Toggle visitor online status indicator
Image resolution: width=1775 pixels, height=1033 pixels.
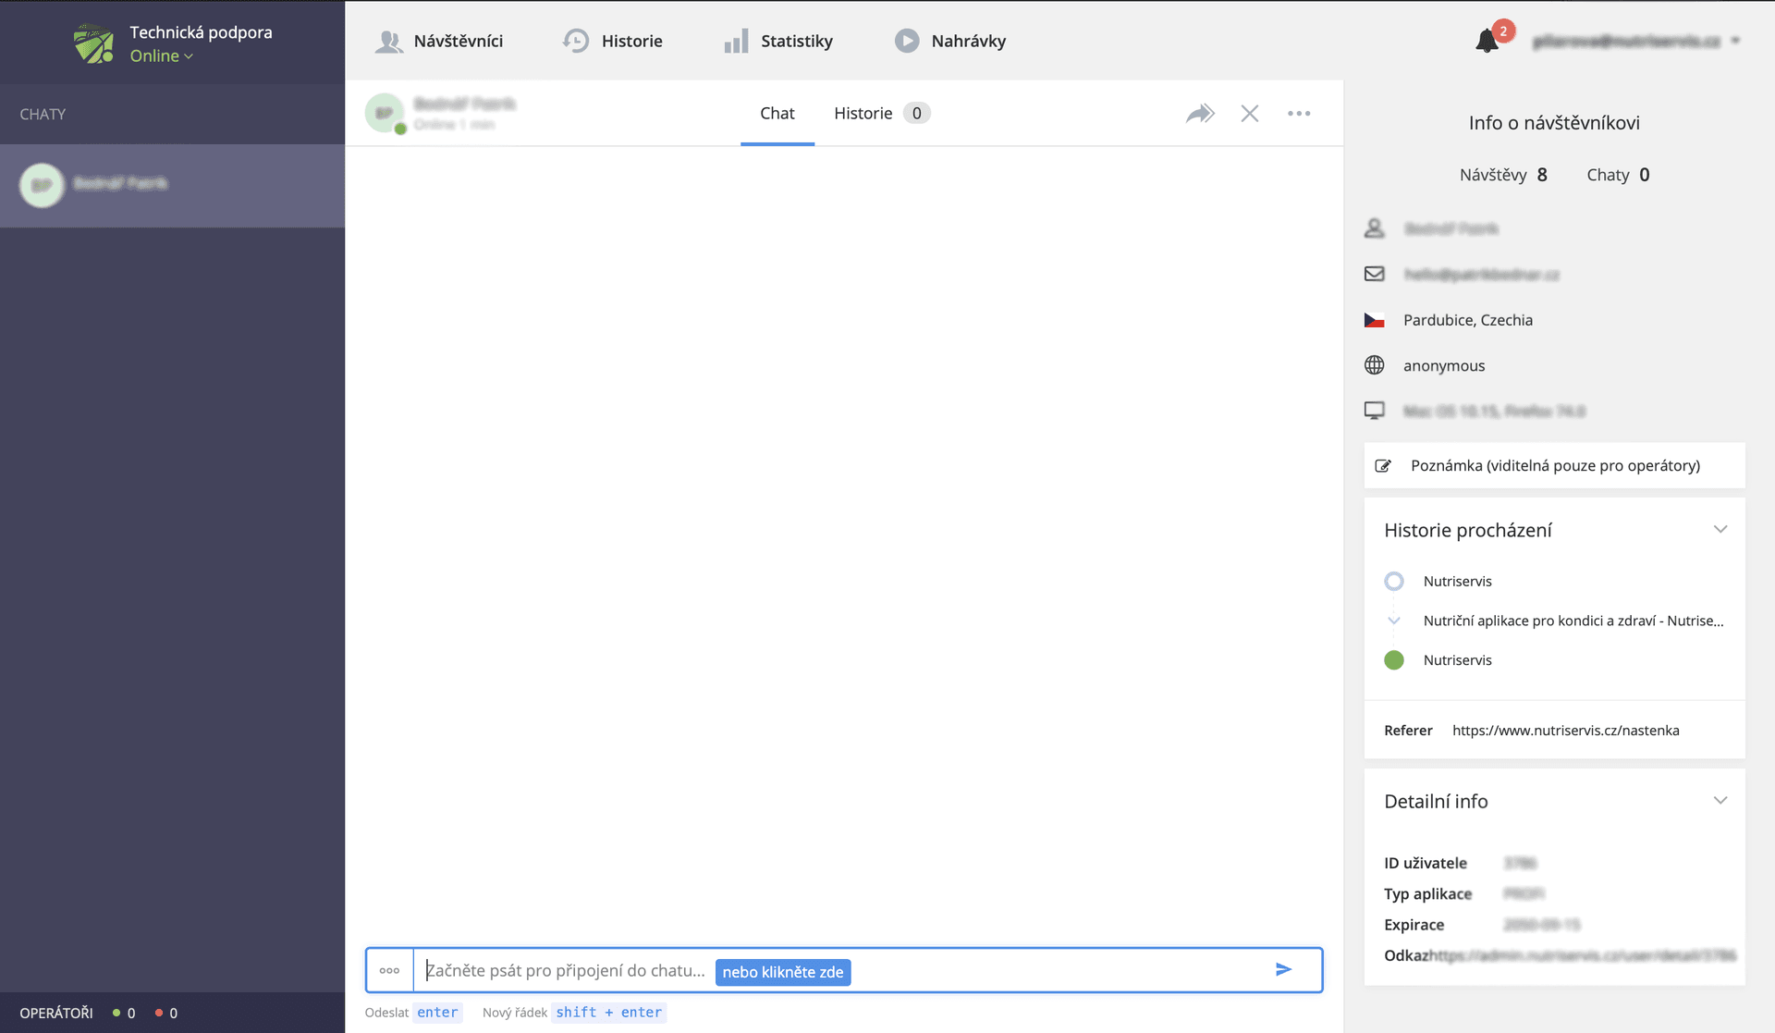click(x=399, y=127)
